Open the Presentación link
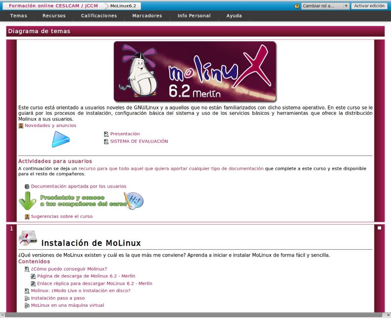 (125, 134)
